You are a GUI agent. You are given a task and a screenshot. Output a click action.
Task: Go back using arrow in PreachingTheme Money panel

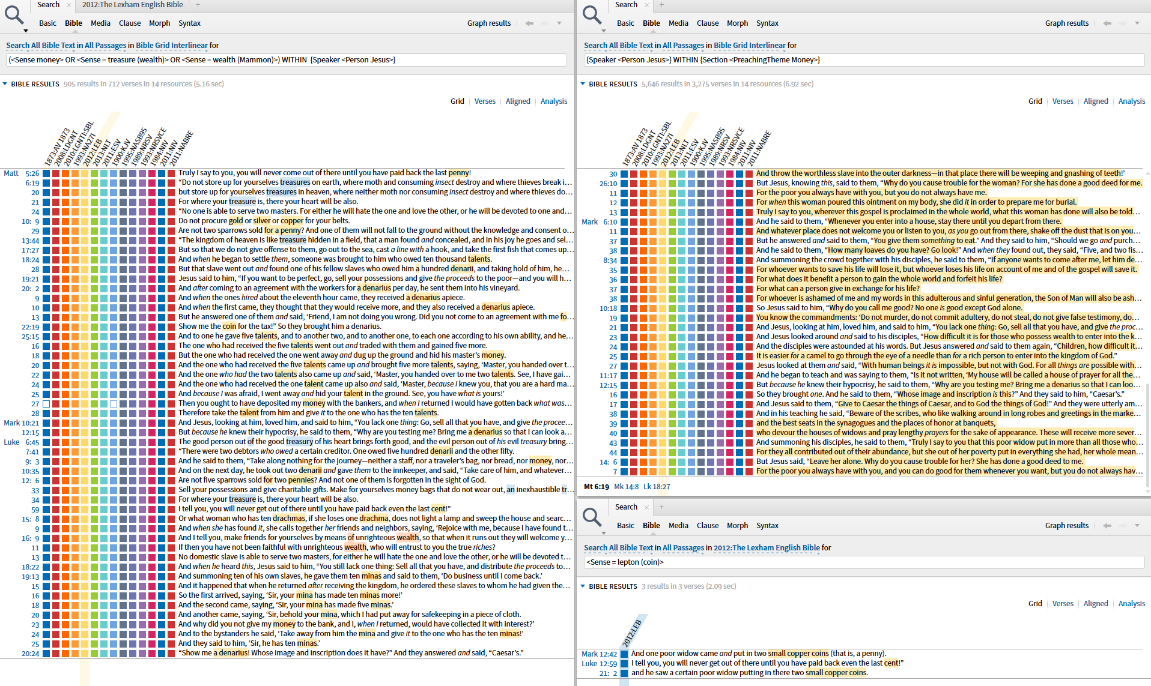tap(1107, 23)
